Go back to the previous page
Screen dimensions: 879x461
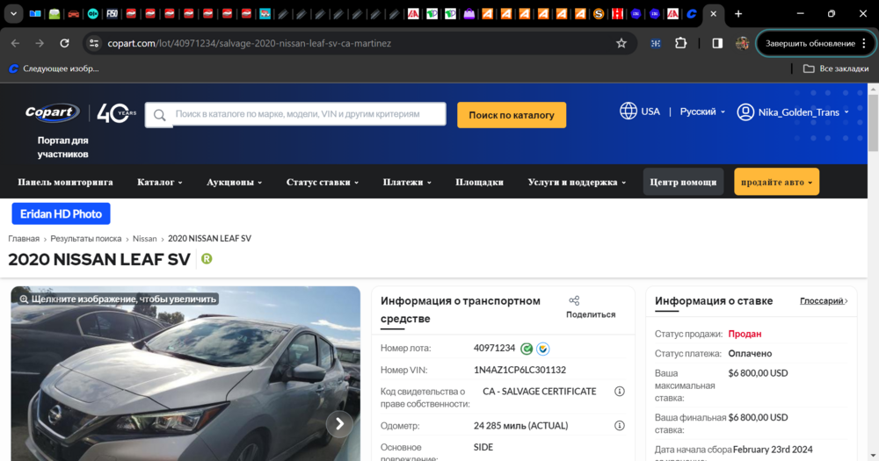[x=15, y=43]
